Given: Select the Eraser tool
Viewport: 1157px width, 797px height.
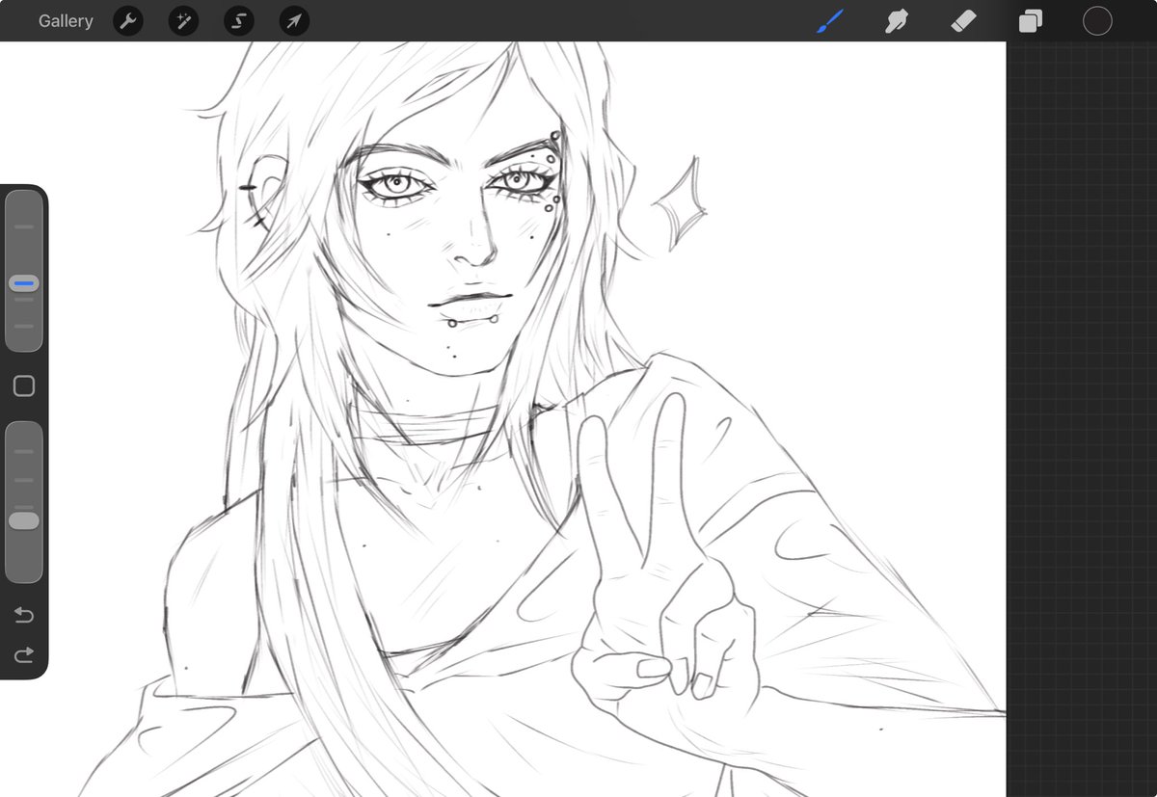Looking at the screenshot, I should pyautogui.click(x=964, y=21).
